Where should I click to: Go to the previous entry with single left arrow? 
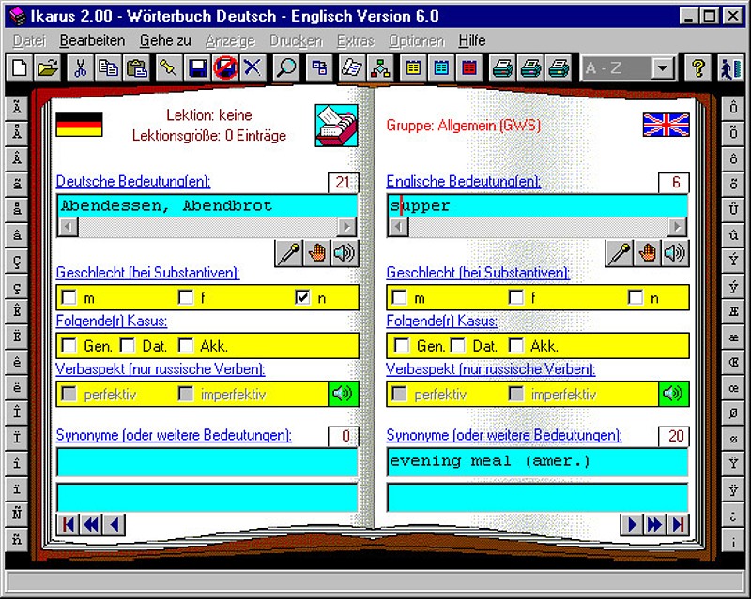114,525
